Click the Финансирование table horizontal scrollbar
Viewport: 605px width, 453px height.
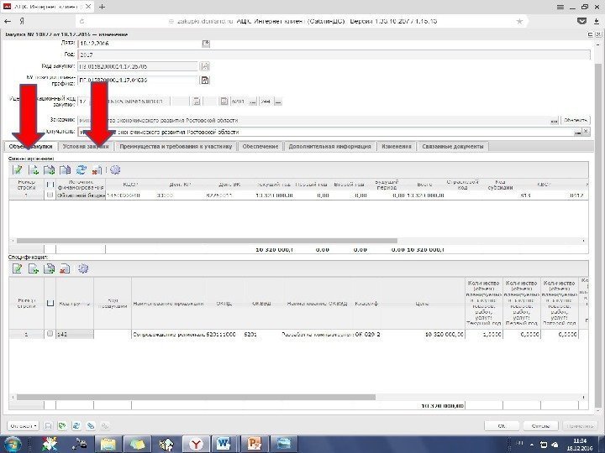point(207,241)
